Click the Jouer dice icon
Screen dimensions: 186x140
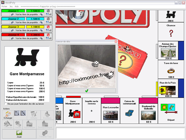point(19,134)
